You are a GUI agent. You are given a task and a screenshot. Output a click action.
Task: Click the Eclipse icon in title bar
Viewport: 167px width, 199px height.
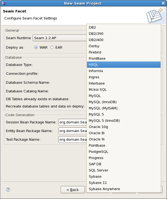click(4, 3)
